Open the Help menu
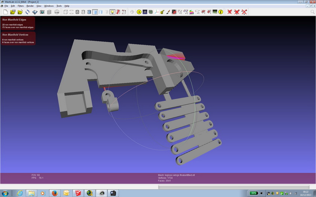The image size is (316, 197). [x=67, y=6]
